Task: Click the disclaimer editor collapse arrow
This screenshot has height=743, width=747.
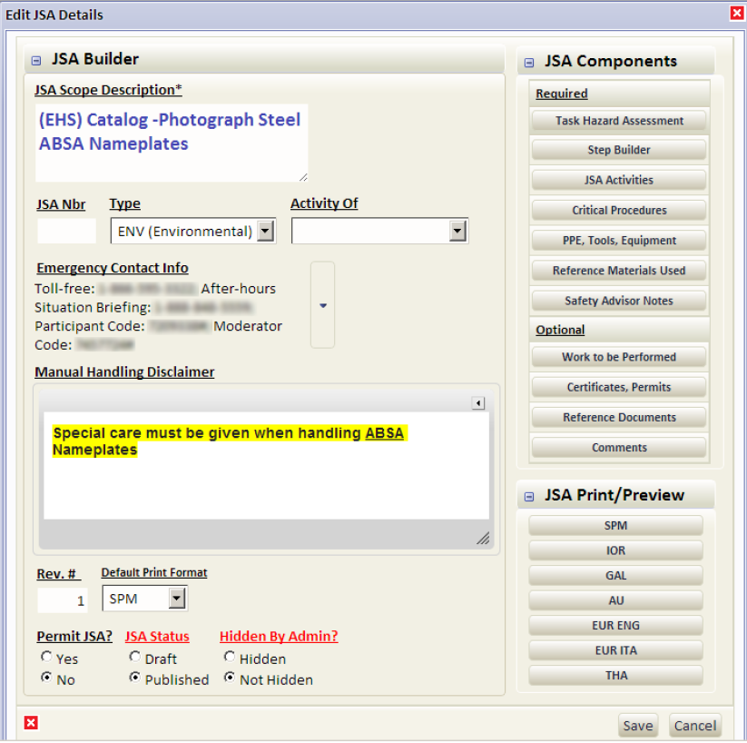Action: point(478,403)
